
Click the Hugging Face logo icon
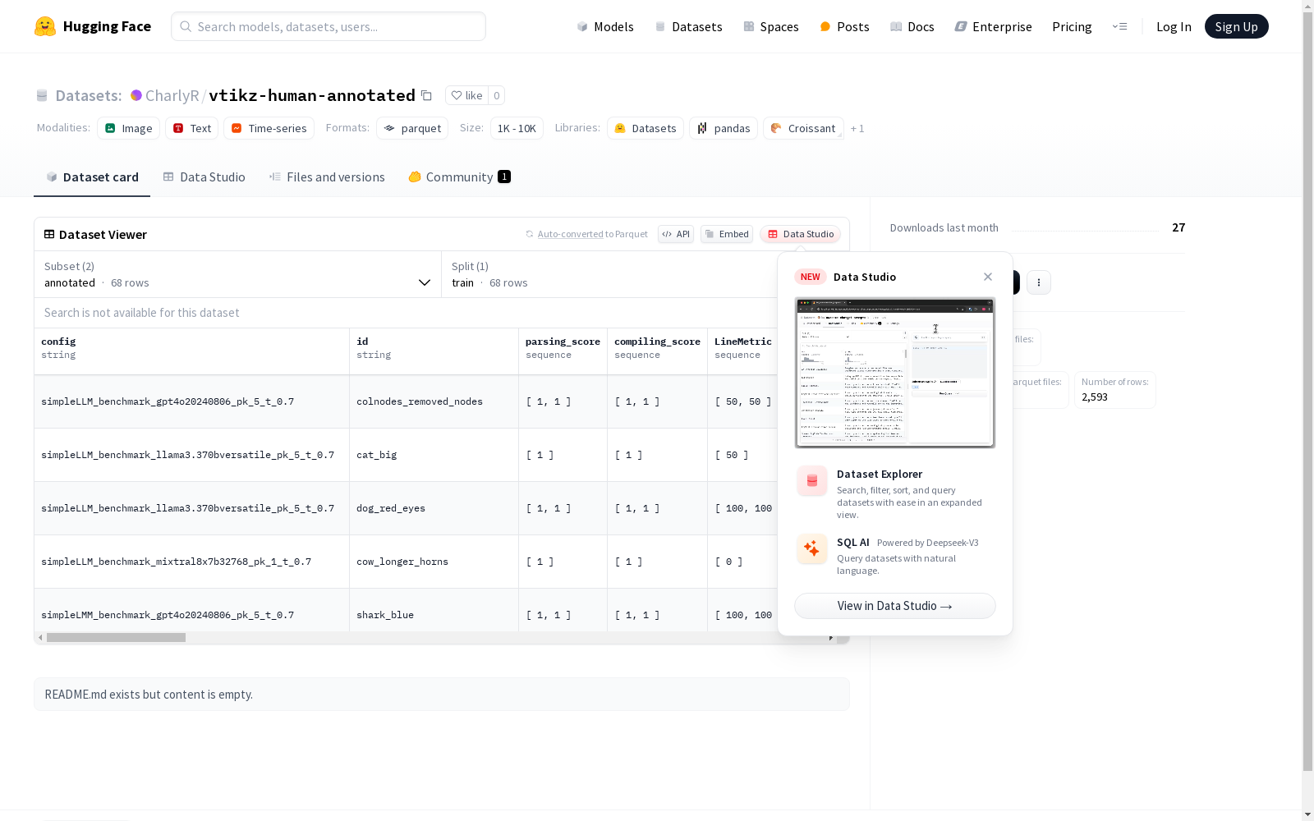(45, 26)
